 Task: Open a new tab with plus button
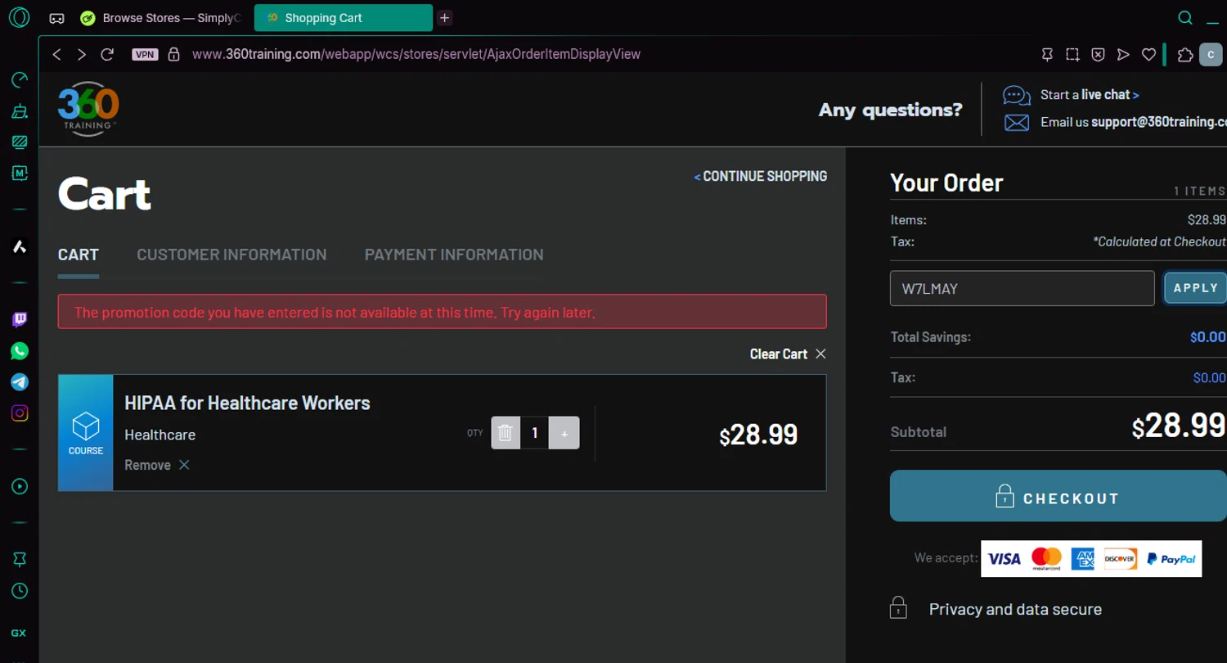(x=444, y=18)
